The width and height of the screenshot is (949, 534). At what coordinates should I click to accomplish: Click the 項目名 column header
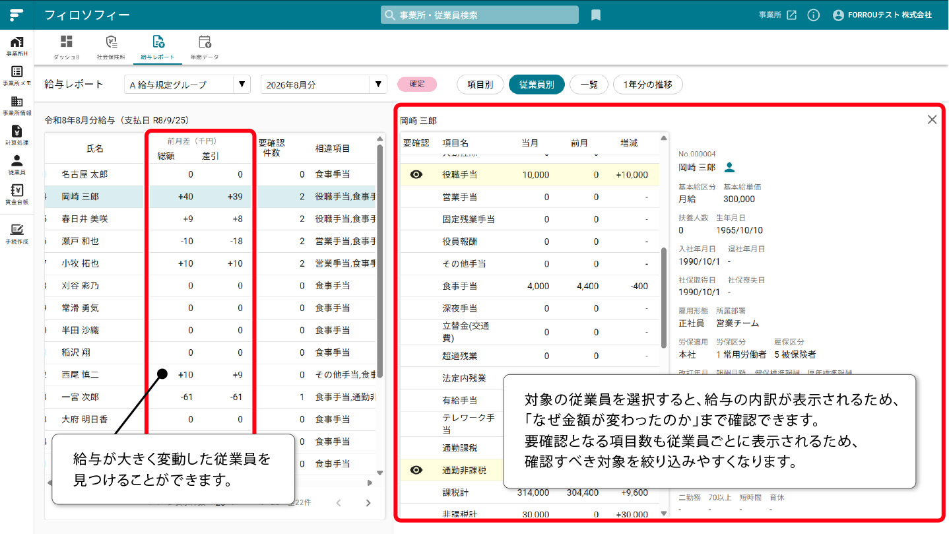tap(455, 143)
